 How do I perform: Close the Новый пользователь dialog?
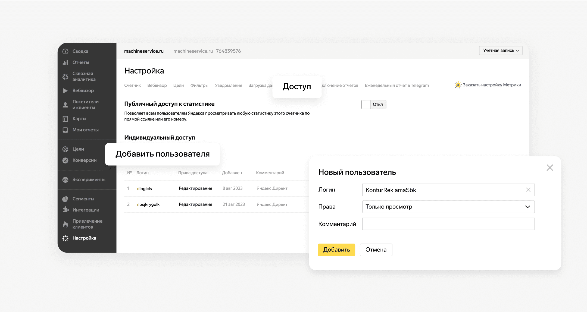pyautogui.click(x=550, y=168)
